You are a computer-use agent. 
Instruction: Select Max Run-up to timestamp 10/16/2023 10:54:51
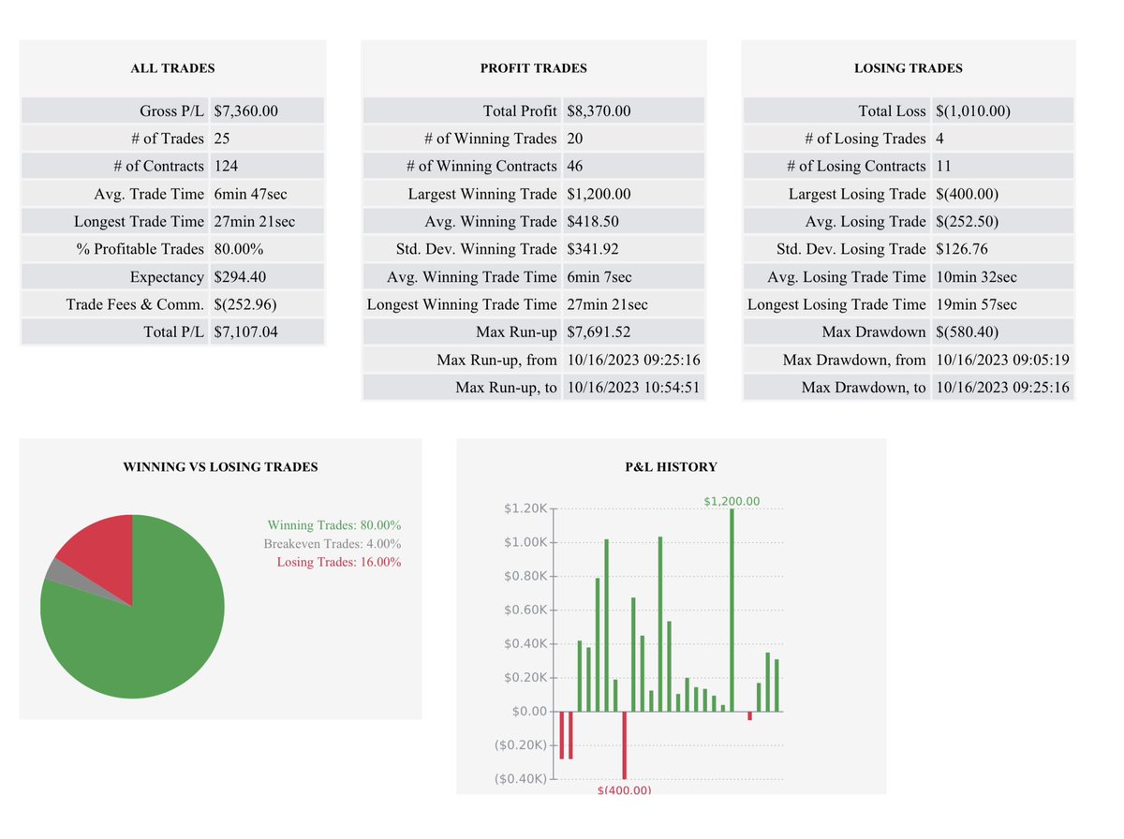(633, 387)
